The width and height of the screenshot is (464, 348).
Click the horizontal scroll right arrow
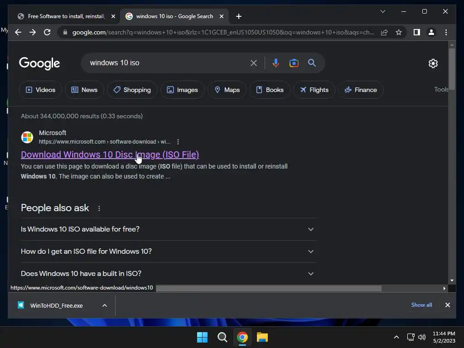coord(444,288)
